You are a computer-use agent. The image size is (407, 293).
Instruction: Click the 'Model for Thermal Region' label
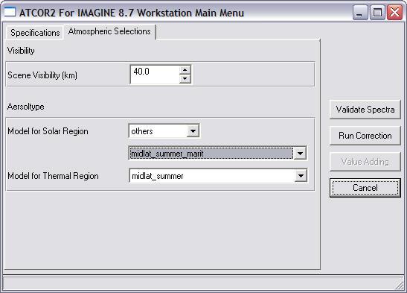pos(54,176)
